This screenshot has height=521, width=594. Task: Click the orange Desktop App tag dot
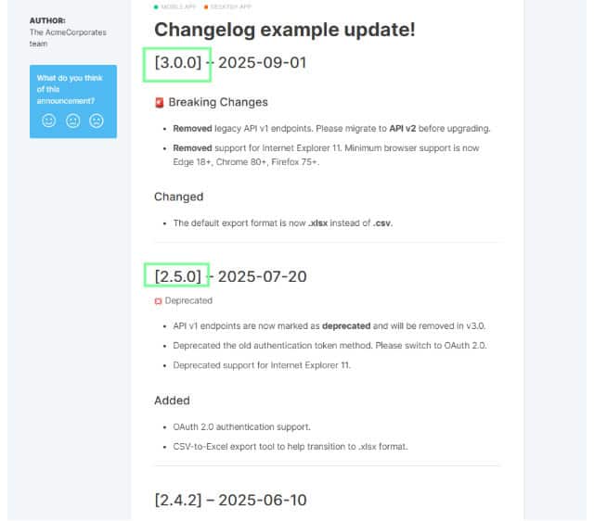coord(206,6)
